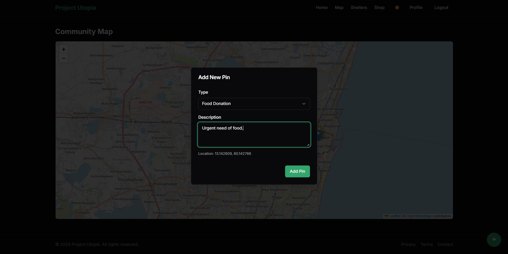
Task: Click the Community Map heading
Action: [84, 31]
